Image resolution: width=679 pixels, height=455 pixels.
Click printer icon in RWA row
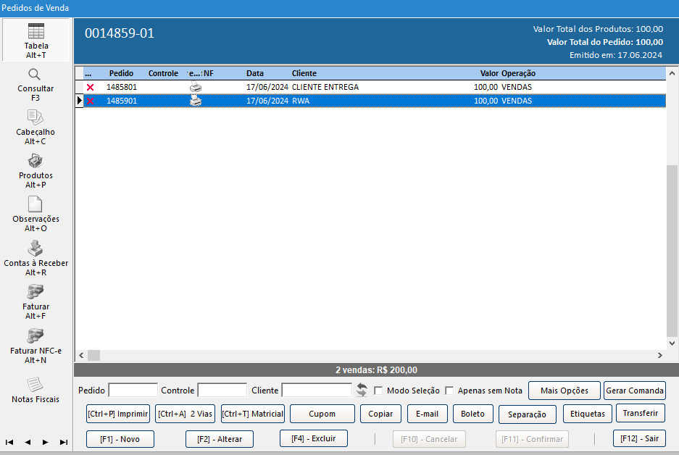(x=196, y=101)
